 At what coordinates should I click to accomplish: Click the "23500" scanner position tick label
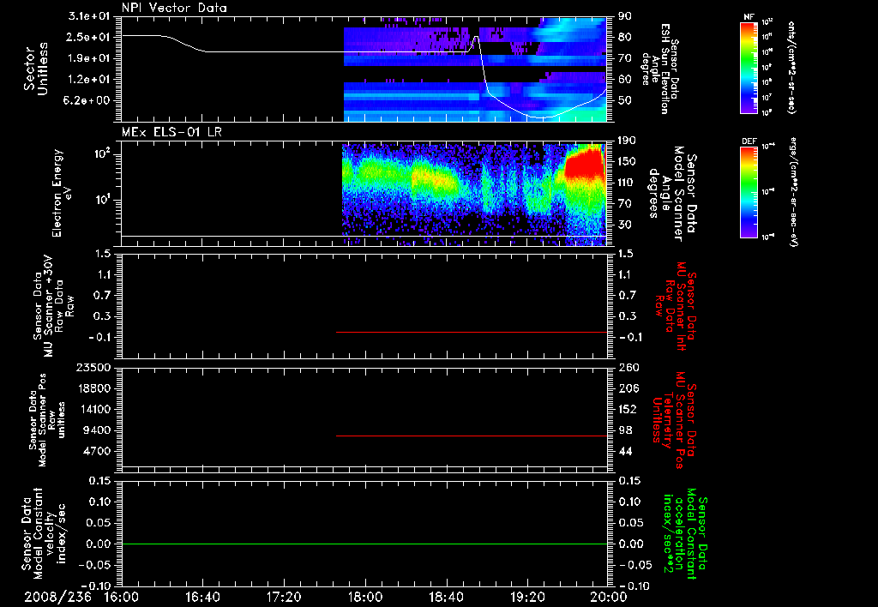point(93,368)
